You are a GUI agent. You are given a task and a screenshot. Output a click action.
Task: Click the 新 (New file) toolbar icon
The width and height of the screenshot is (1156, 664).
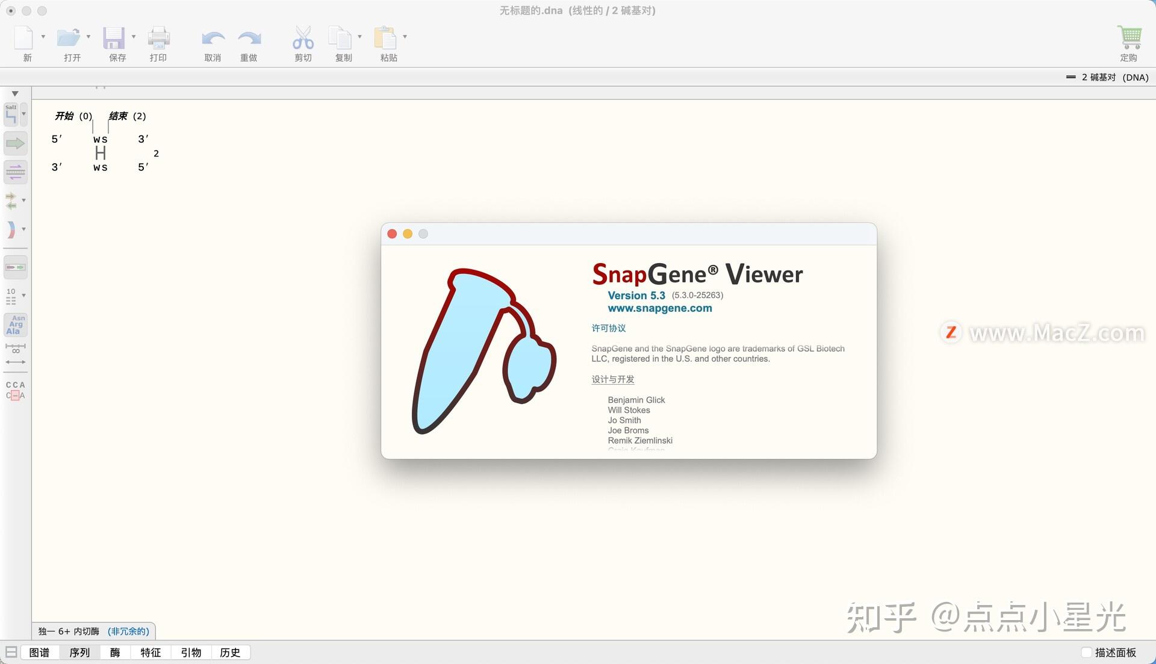23,37
